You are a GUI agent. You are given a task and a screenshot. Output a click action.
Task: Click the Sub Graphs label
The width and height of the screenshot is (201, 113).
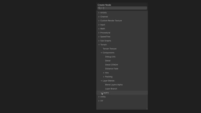coord(106,41)
